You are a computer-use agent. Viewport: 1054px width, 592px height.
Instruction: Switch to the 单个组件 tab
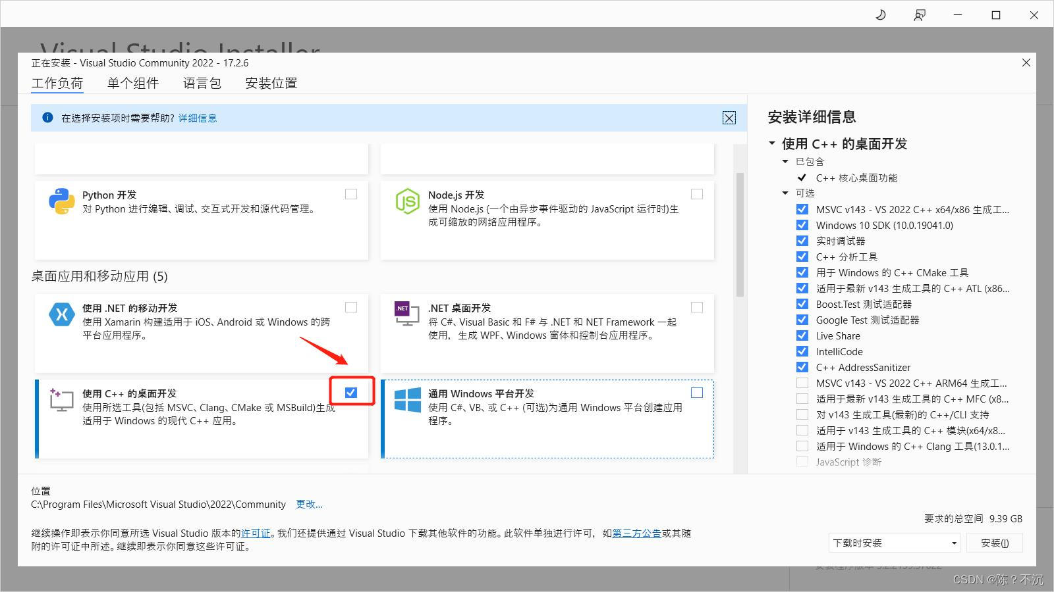coord(133,84)
